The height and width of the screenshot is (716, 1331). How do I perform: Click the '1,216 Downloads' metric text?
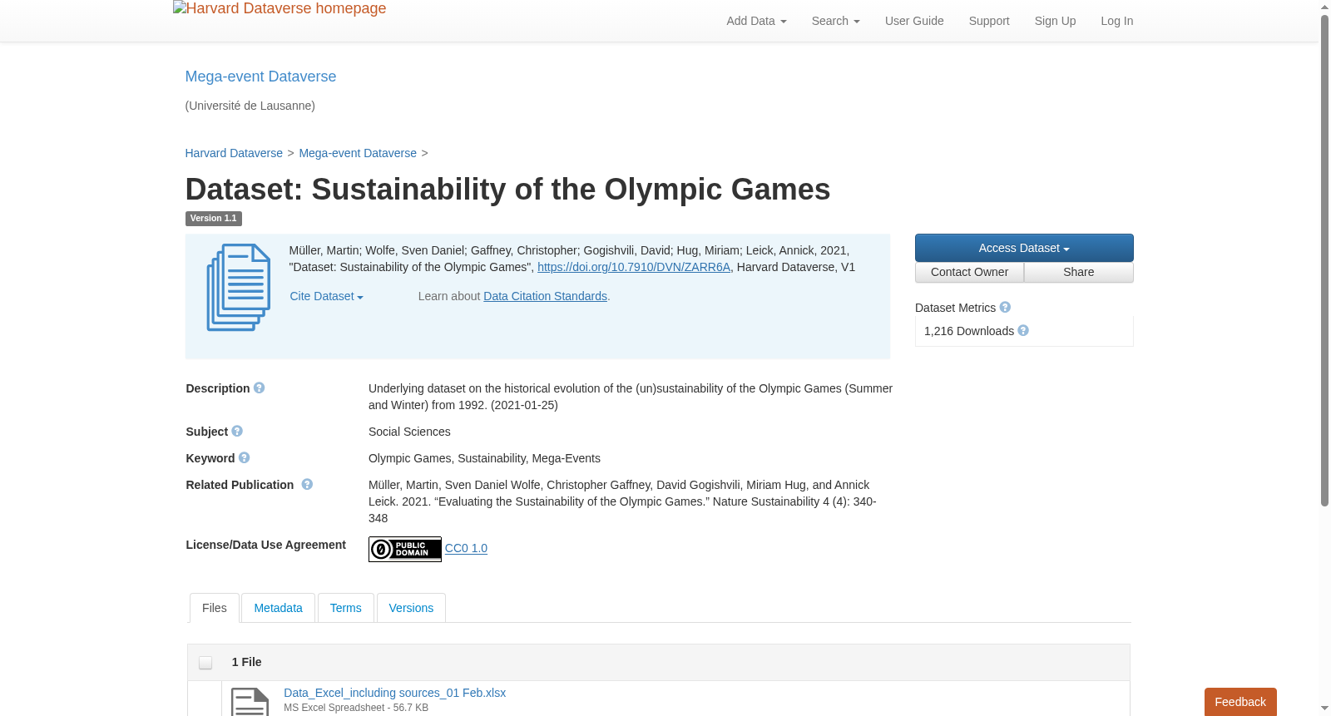969,331
